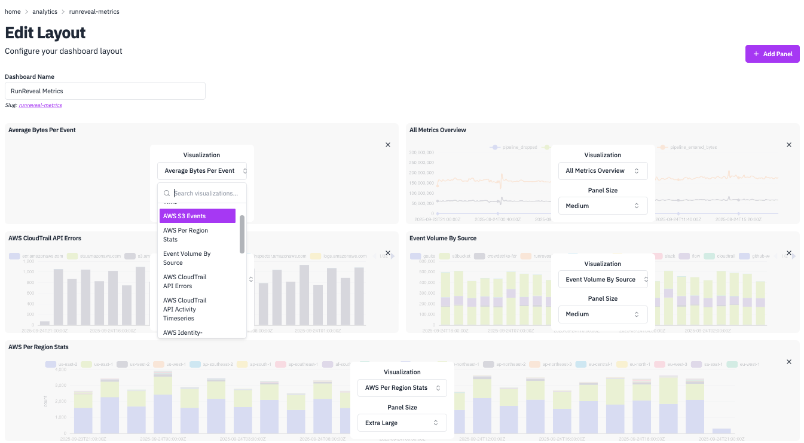Open the Medium panel size dropdown for All Metrics Overview
Viewport: 804px width, 443px height.
pos(603,205)
